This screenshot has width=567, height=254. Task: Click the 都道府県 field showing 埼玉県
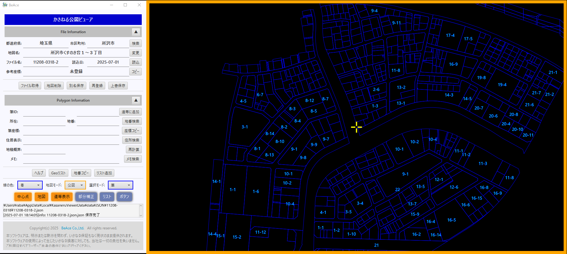pos(46,43)
